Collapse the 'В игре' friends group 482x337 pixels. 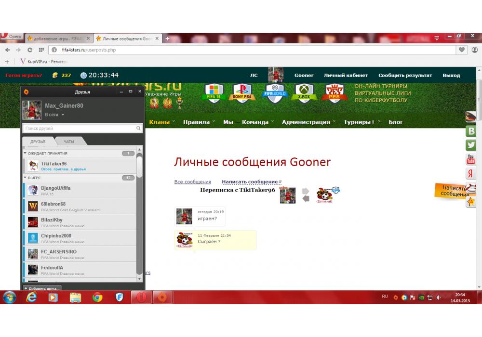click(x=25, y=178)
